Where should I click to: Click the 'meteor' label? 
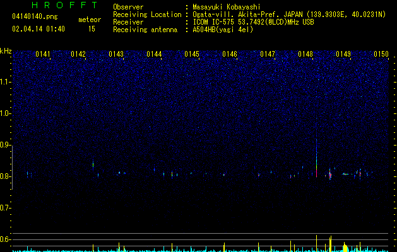coord(90,20)
